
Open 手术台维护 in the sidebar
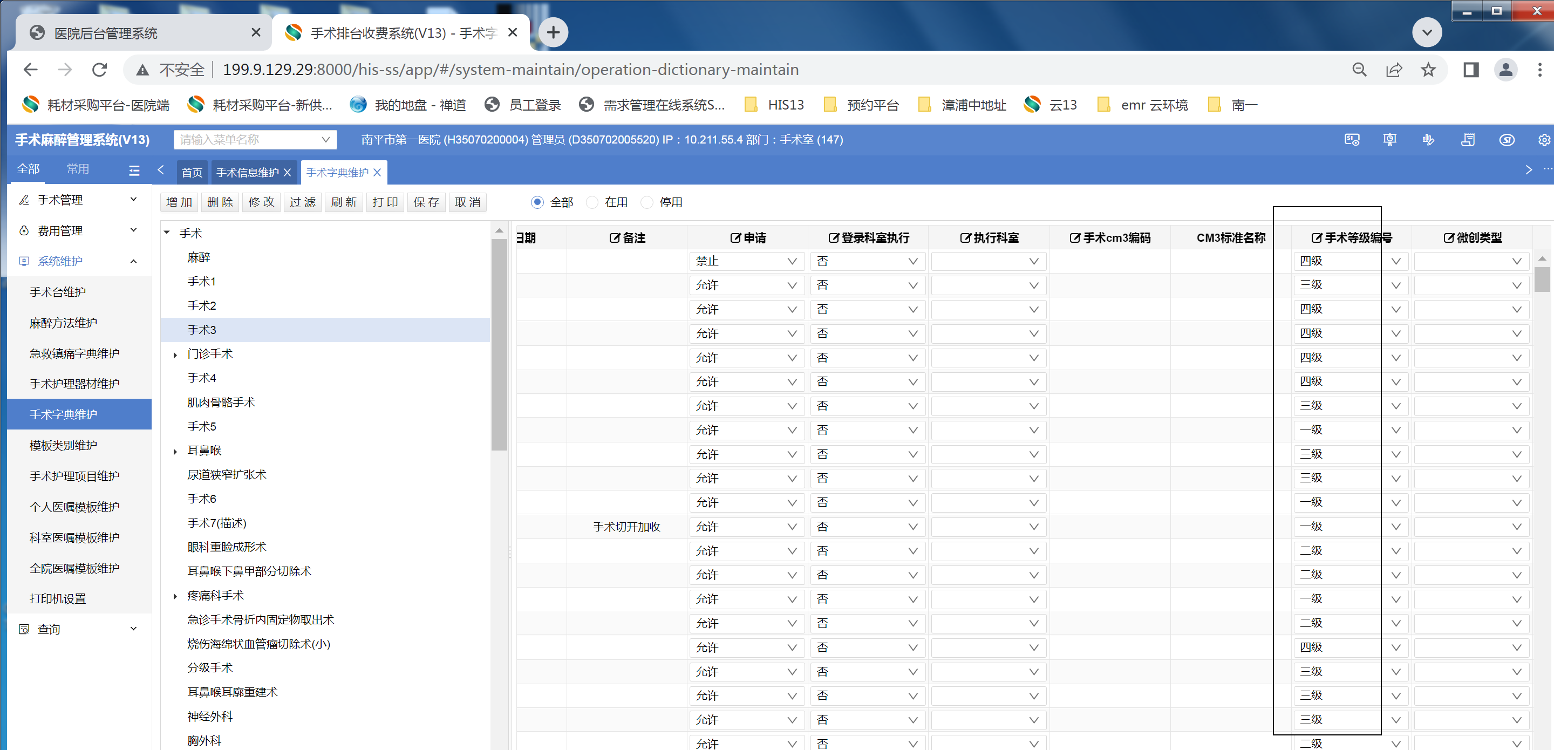(58, 292)
